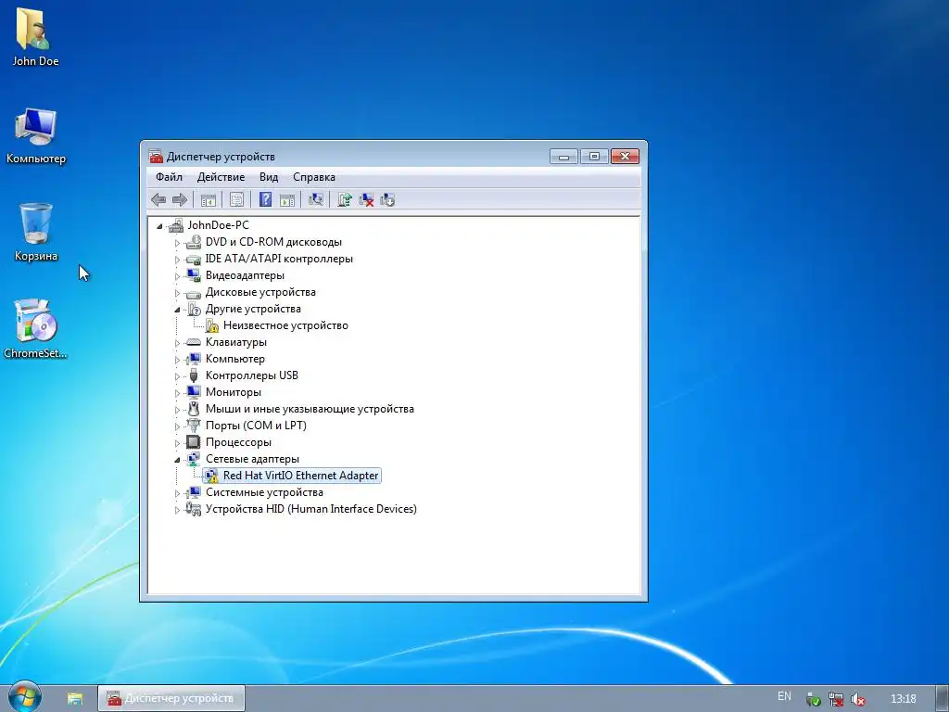The width and height of the screenshot is (949, 712).
Task: Maximize the Диспетчер устройств window
Action: pyautogui.click(x=594, y=156)
